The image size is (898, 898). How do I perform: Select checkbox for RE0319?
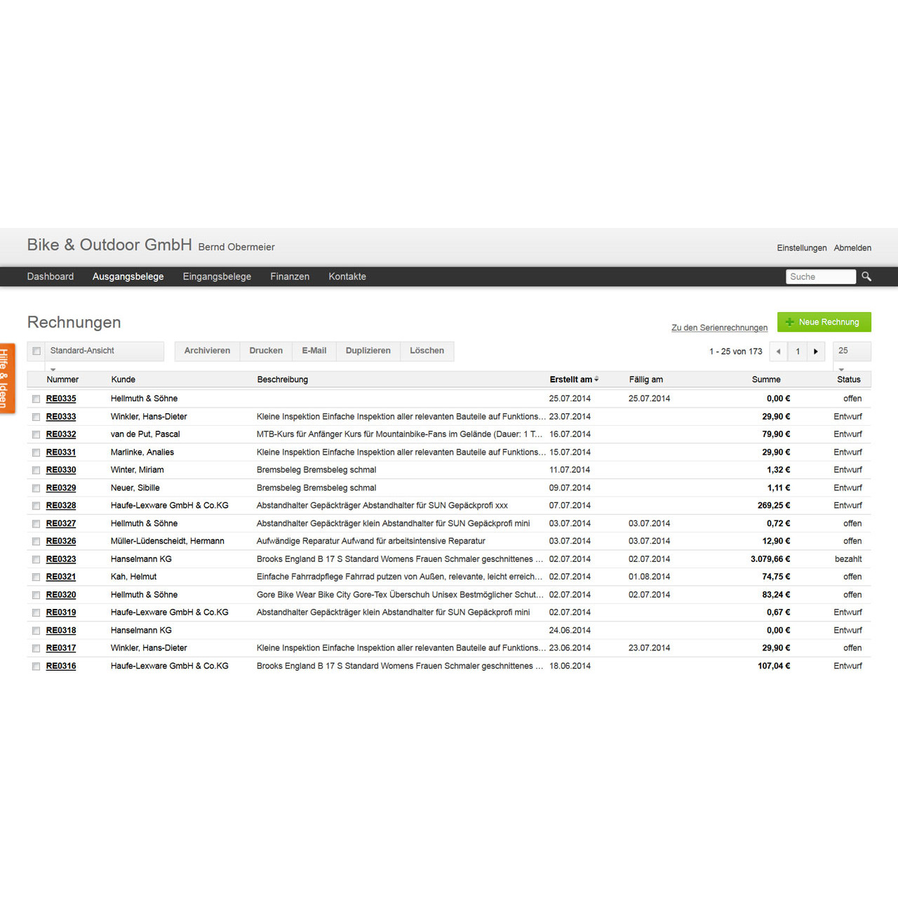[x=36, y=613]
